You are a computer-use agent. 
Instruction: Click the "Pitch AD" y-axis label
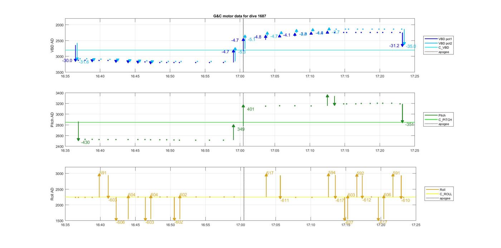(52, 120)
